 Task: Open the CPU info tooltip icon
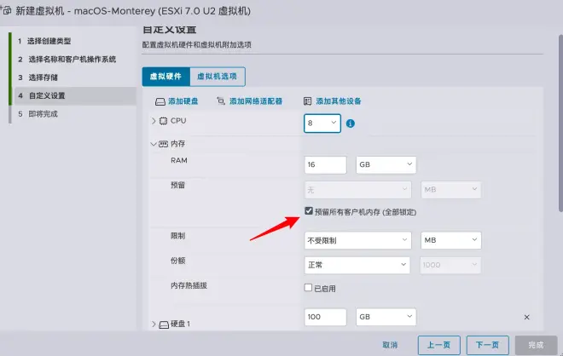[351, 123]
